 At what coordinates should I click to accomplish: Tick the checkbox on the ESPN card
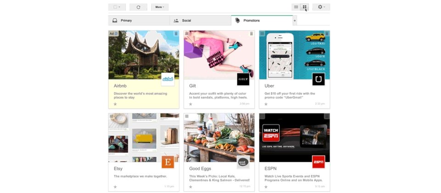pyautogui.click(x=262, y=116)
